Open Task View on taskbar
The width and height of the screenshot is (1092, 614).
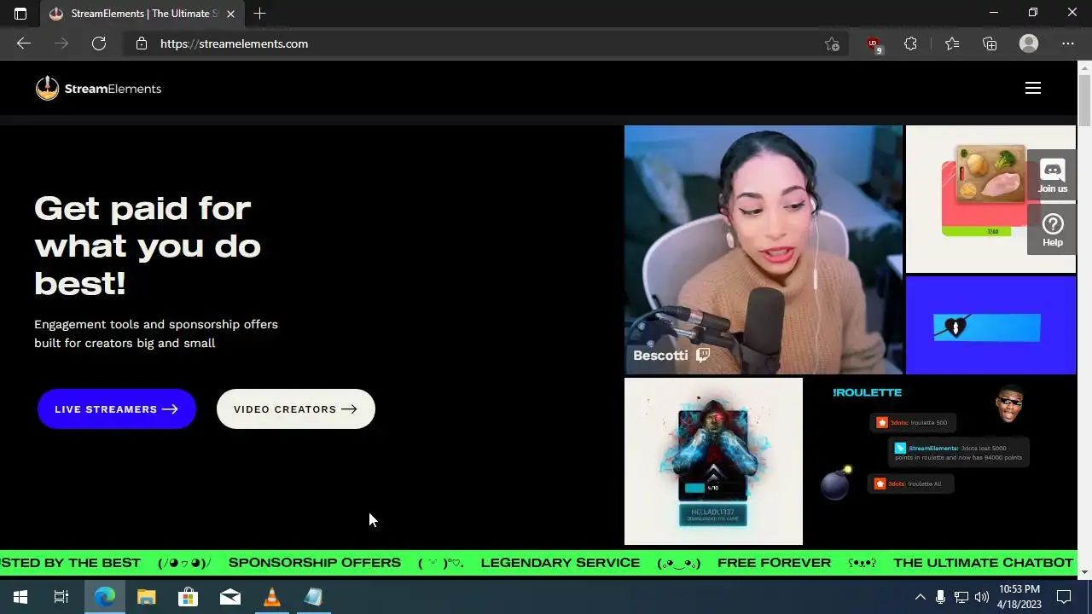(61, 597)
